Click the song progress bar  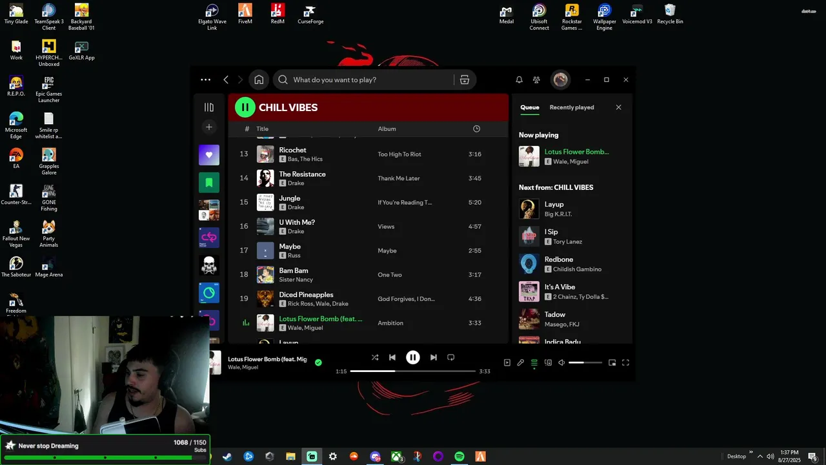[x=413, y=371]
